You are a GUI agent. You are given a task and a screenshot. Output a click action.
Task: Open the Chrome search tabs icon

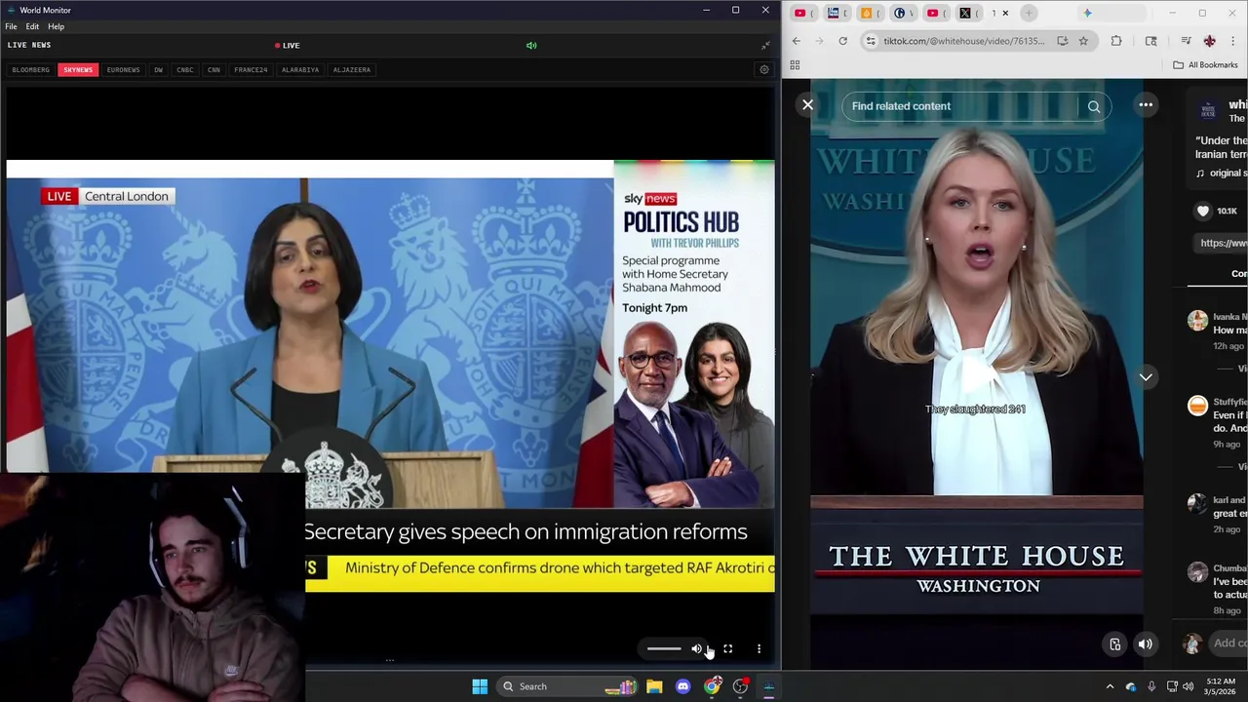coord(1150,41)
